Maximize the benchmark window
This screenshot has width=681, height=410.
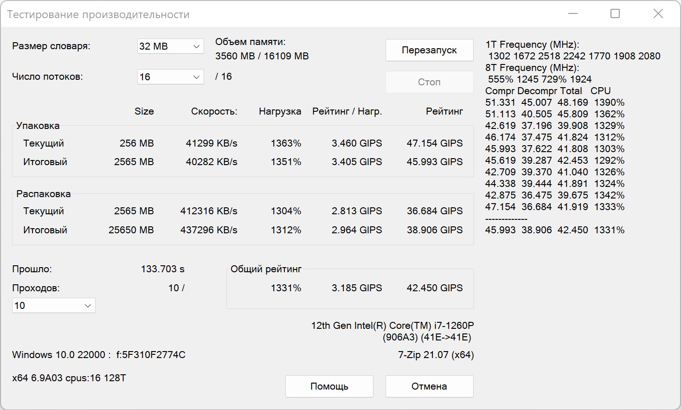615,14
